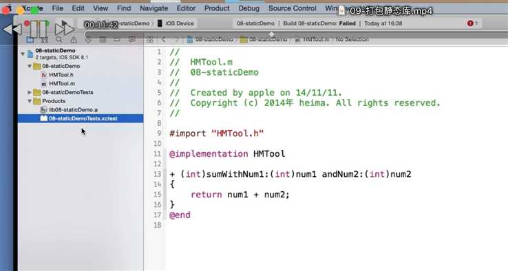Select the Products folder row
The height and width of the screenshot is (271, 508).
click(x=81, y=101)
